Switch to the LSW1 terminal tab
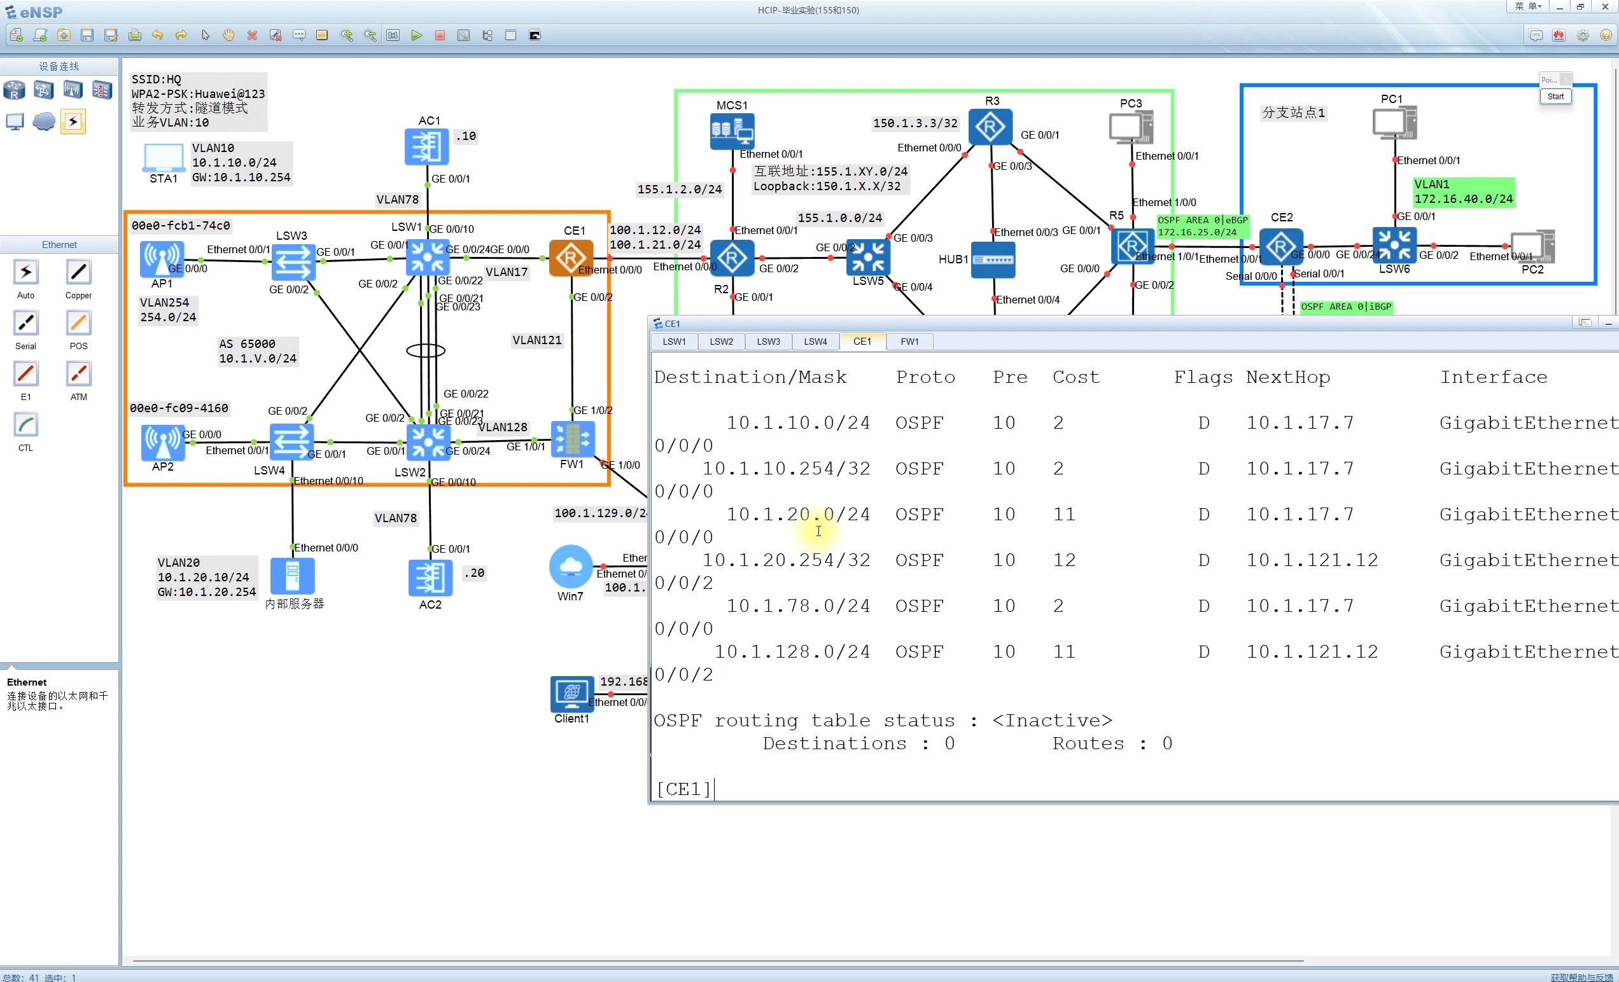This screenshot has height=982, width=1619. tap(673, 342)
